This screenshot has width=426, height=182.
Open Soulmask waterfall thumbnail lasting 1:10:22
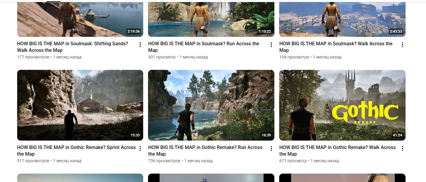click(x=211, y=19)
